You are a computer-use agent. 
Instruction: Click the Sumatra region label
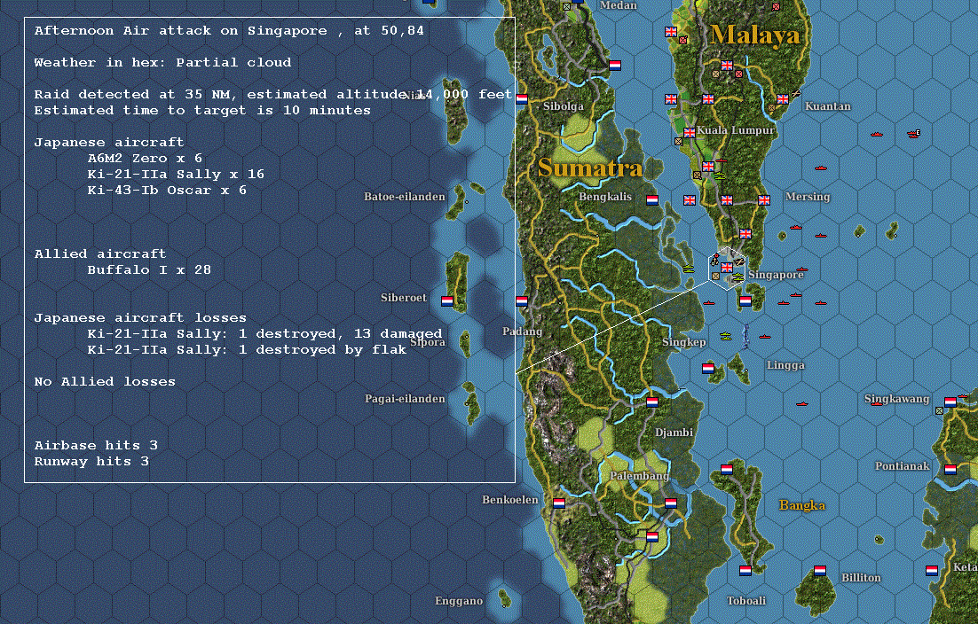[590, 168]
